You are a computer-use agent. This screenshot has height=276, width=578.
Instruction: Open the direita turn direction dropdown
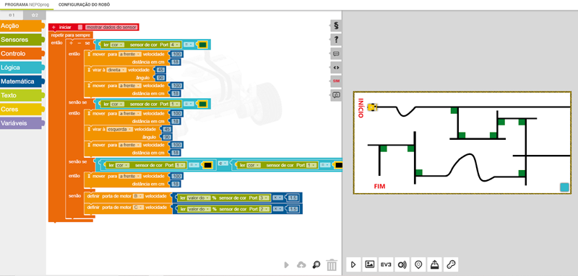(116, 70)
